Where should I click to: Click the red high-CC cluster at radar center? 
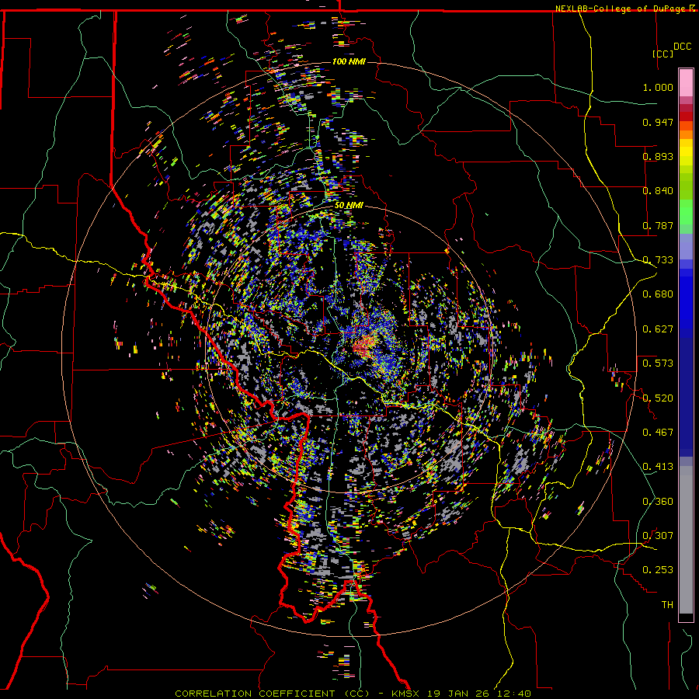point(366,346)
